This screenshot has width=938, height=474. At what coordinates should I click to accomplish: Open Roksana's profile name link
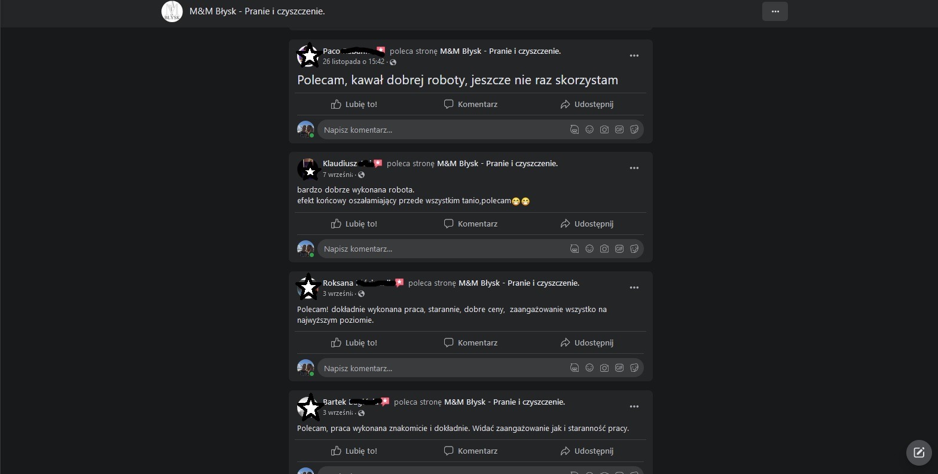point(359,283)
